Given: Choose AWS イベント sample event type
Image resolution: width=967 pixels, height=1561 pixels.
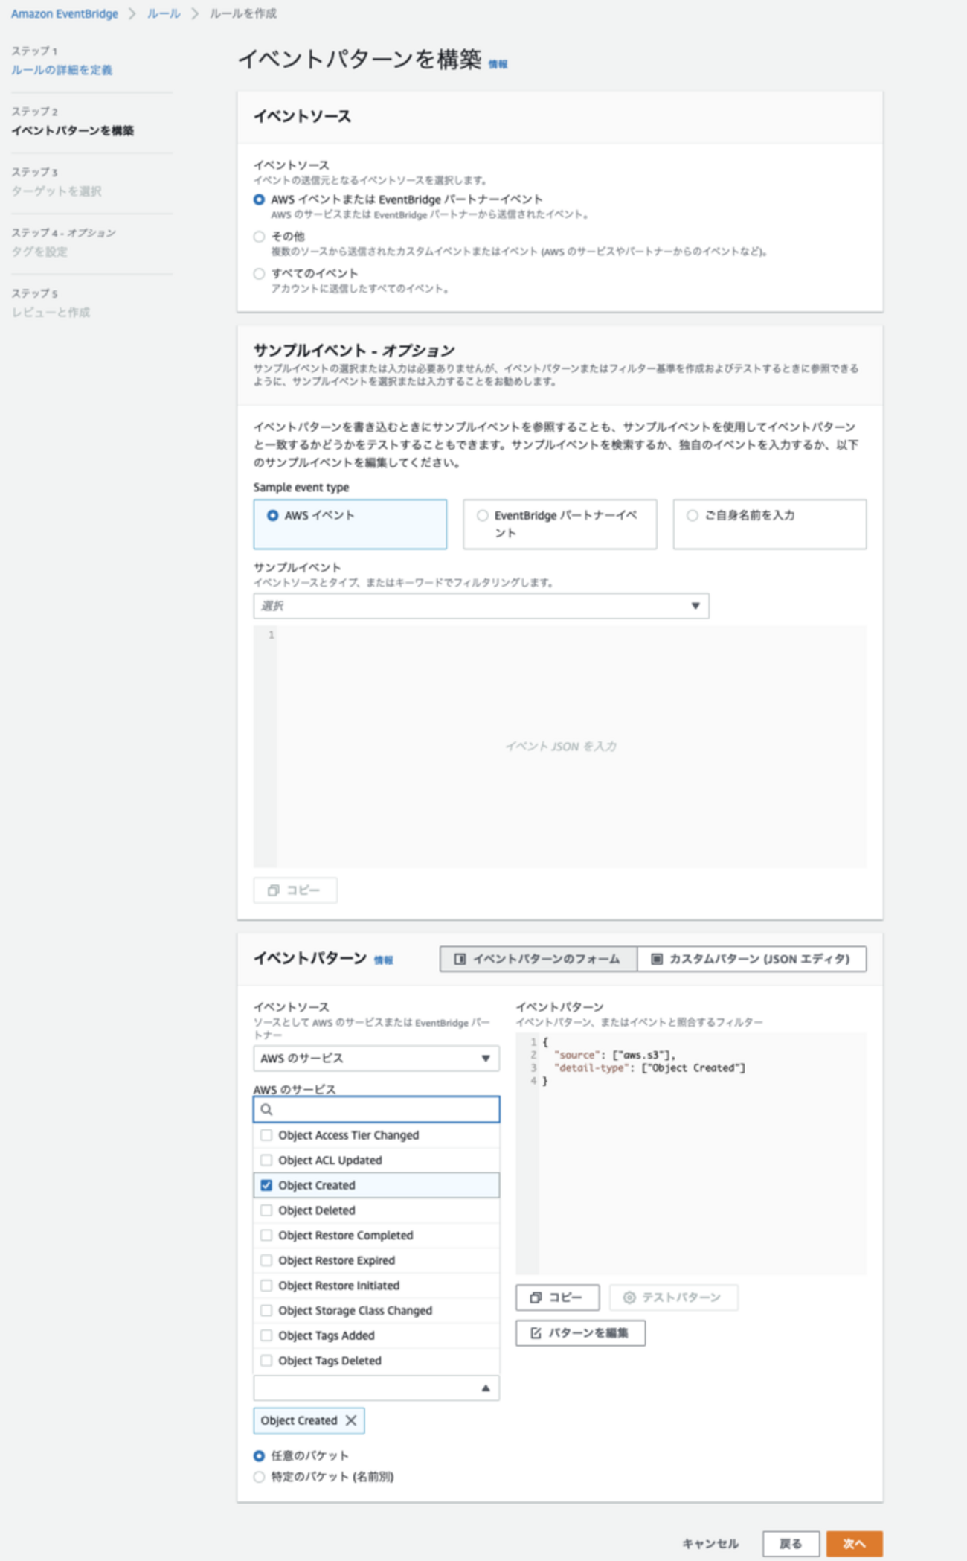Looking at the screenshot, I should (350, 524).
